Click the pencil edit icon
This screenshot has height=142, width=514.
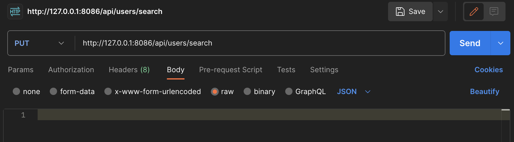click(x=474, y=12)
